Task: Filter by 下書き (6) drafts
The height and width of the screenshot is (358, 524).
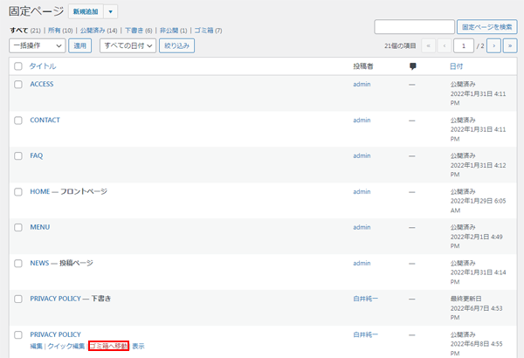Action: (x=138, y=31)
